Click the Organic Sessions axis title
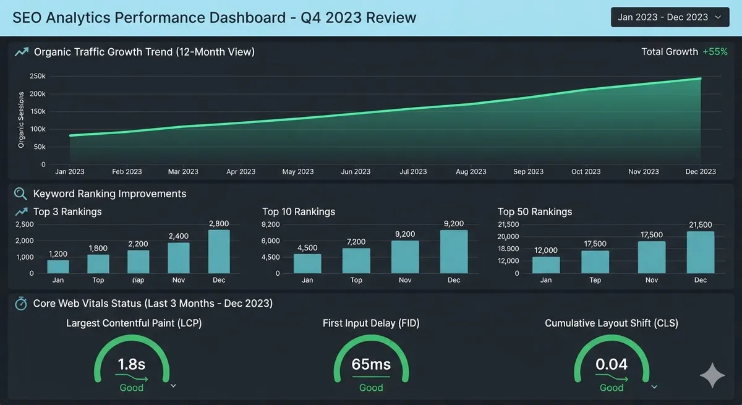 [21, 119]
